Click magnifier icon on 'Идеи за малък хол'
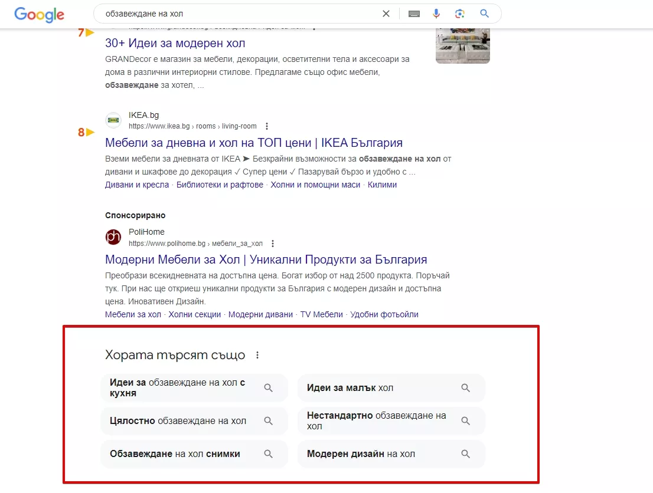The height and width of the screenshot is (493, 653). pos(466,388)
